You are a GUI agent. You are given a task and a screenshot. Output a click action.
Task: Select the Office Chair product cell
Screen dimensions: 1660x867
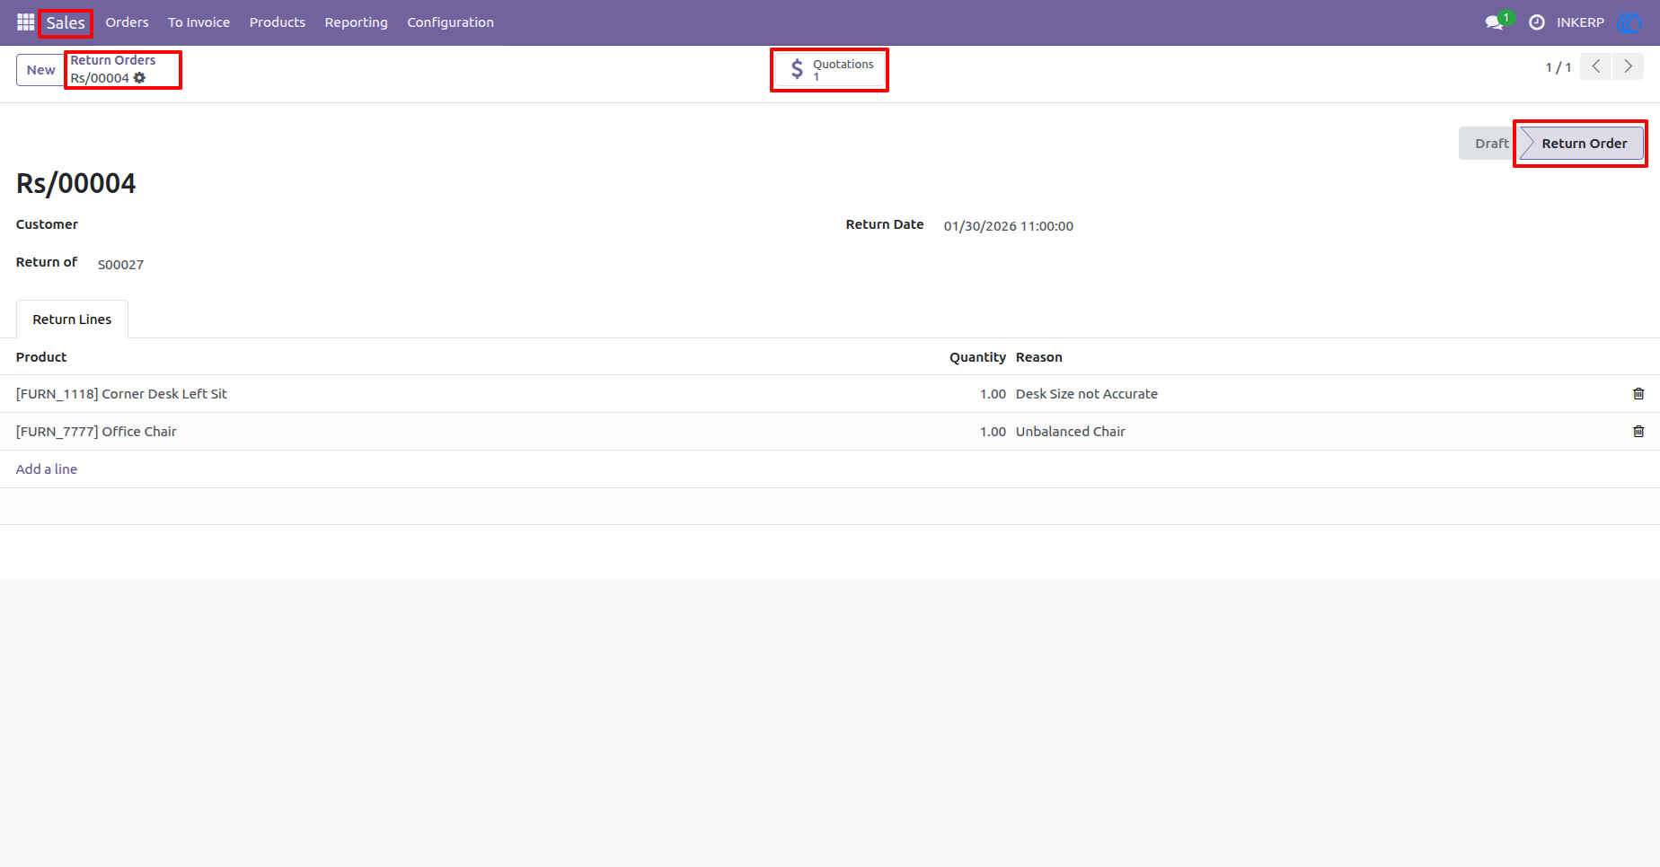pos(96,432)
